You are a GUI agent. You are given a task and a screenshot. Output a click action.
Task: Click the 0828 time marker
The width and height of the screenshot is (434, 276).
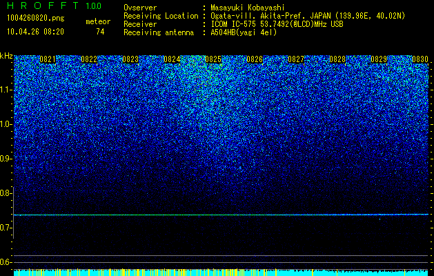point(337,59)
